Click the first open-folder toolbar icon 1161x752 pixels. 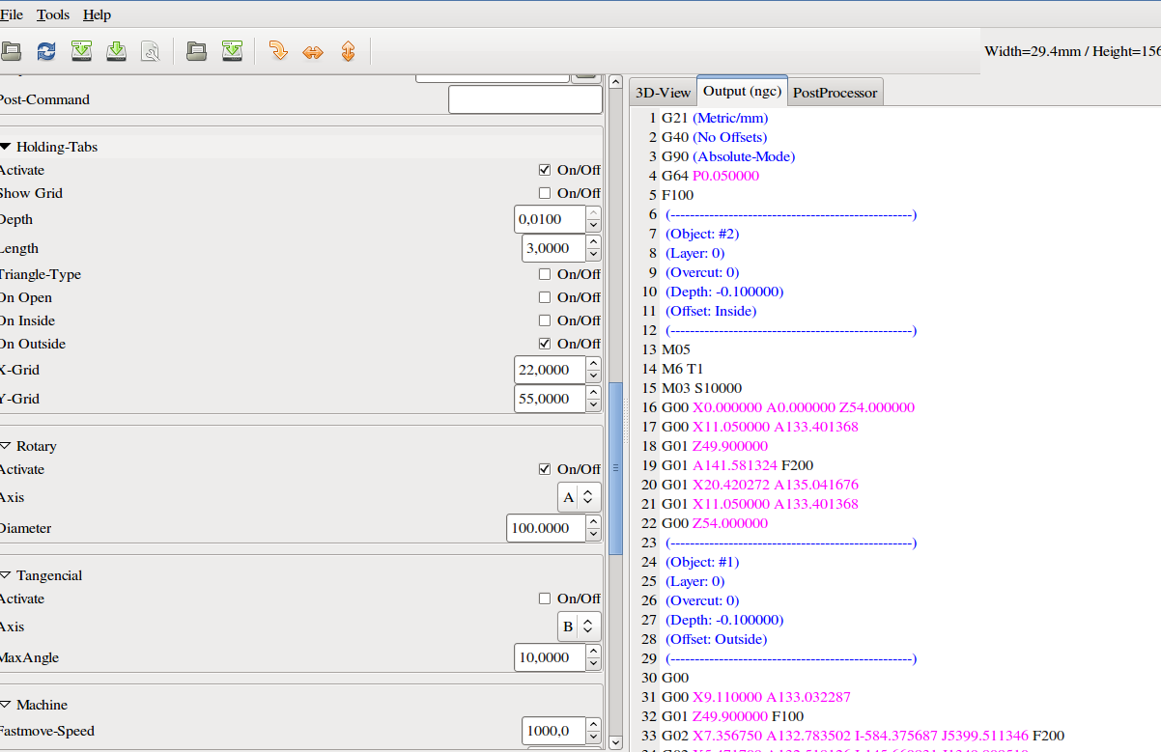[x=11, y=50]
